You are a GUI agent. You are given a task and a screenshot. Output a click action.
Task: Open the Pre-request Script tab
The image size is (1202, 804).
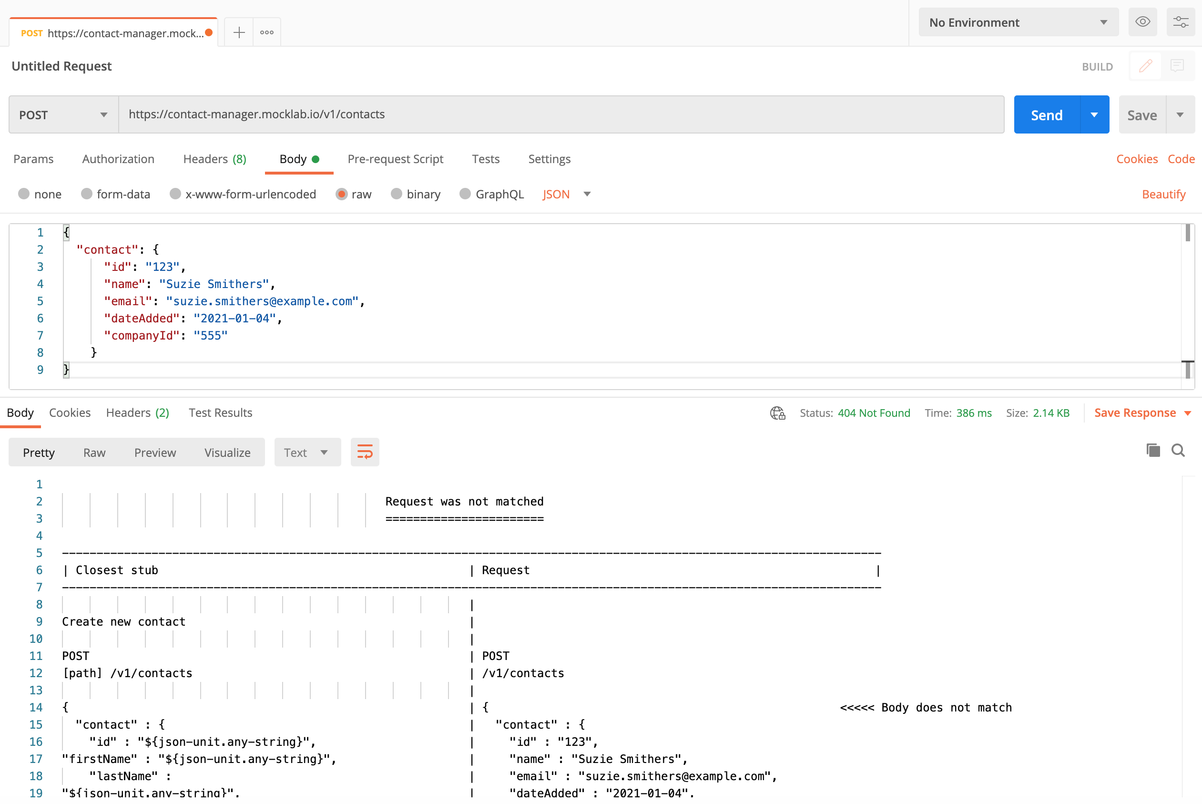(x=395, y=159)
